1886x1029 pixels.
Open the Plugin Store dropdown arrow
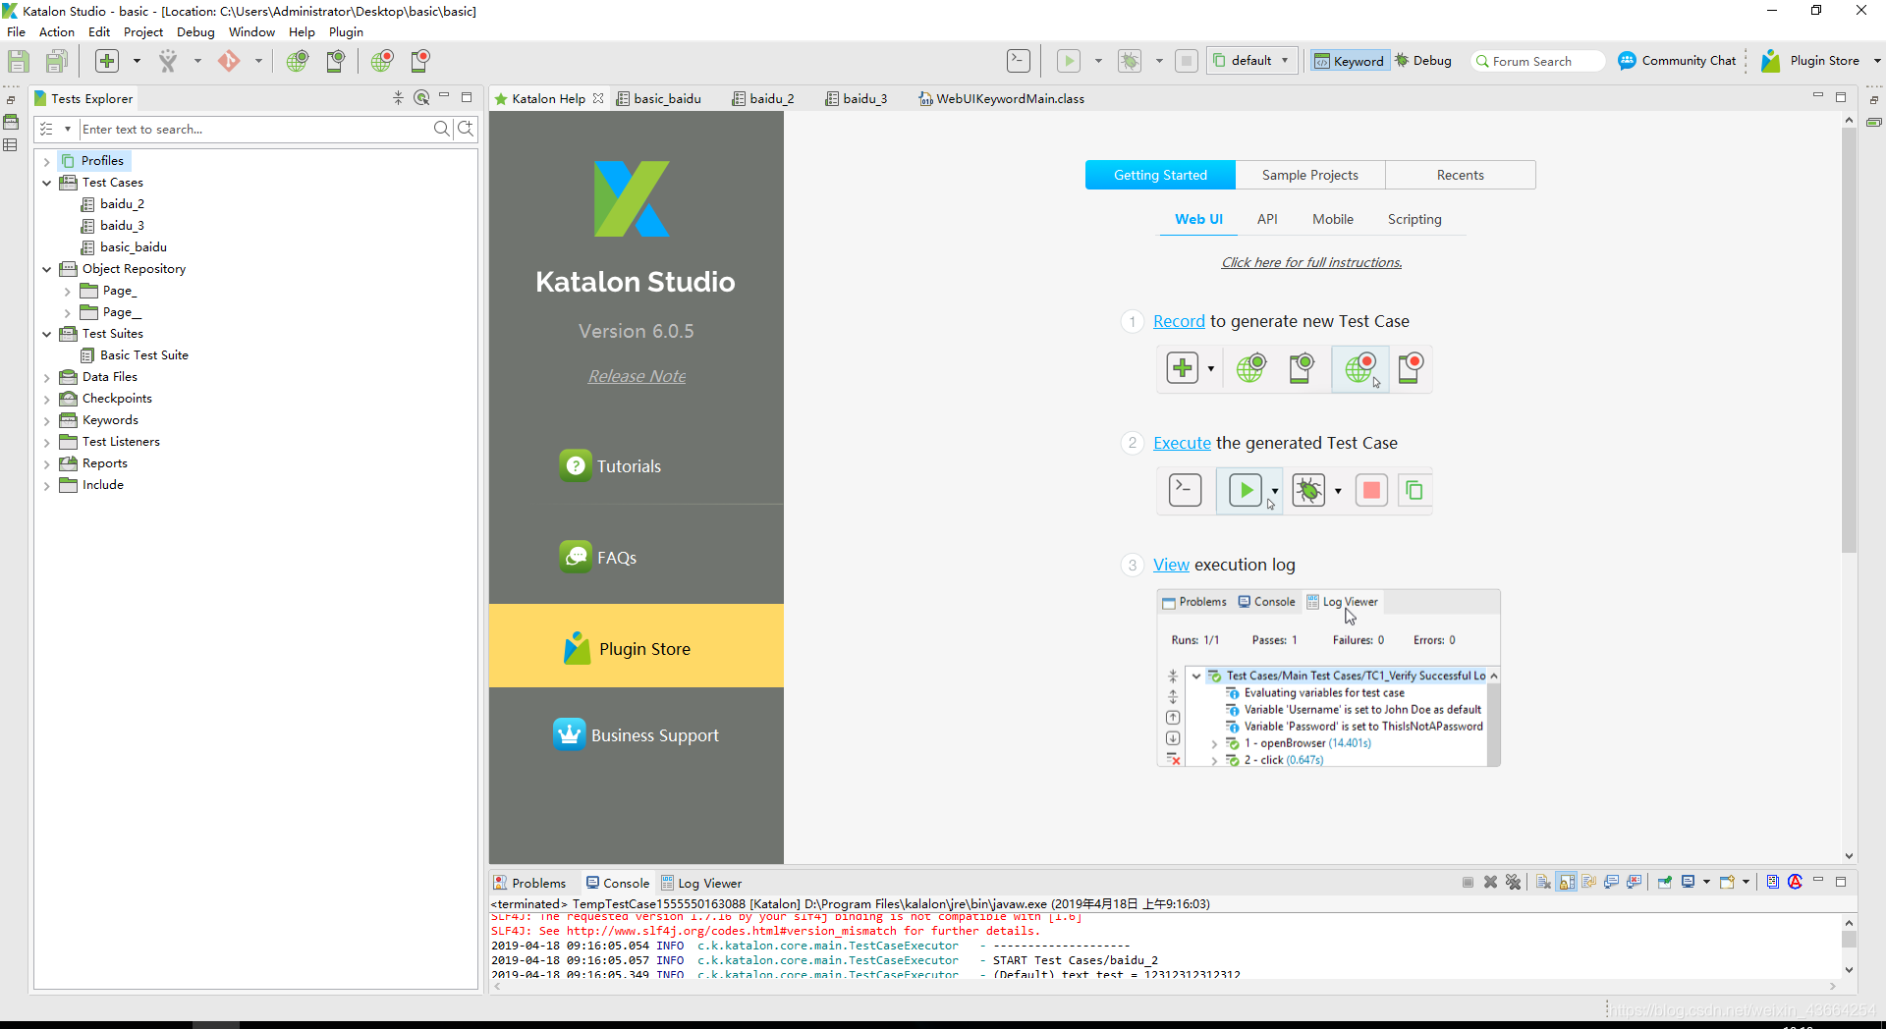point(1877,61)
